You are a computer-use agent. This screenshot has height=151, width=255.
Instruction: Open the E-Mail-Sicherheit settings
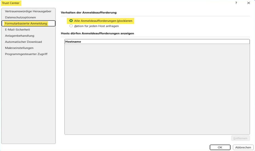tap(18, 30)
